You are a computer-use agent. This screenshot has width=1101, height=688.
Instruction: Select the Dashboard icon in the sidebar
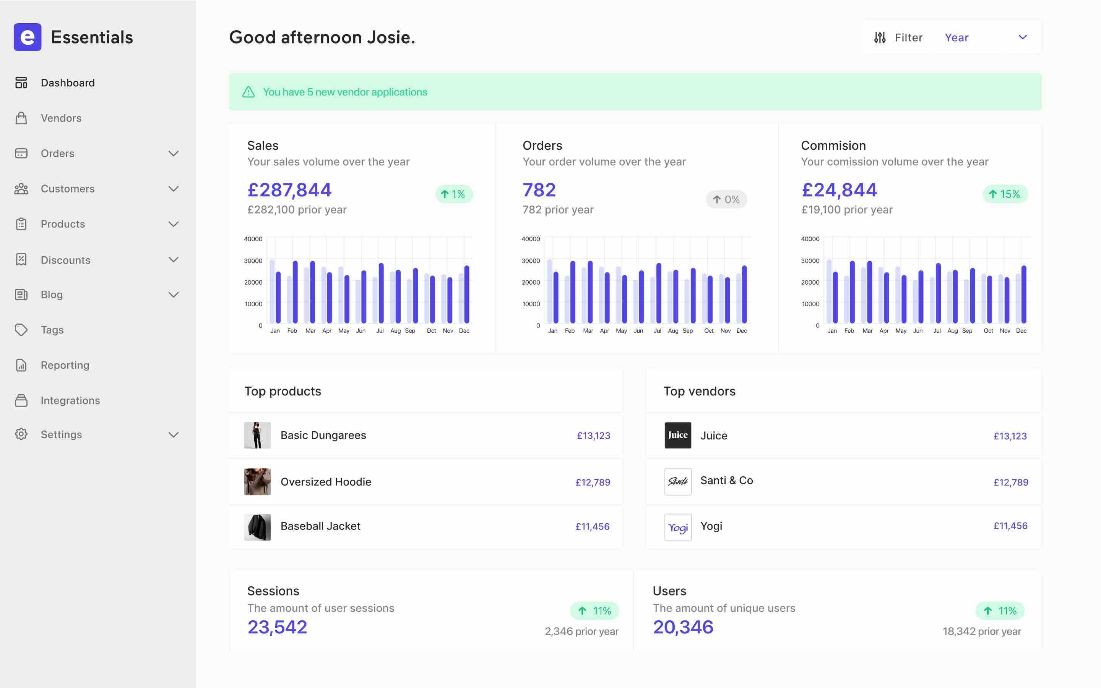coord(21,83)
